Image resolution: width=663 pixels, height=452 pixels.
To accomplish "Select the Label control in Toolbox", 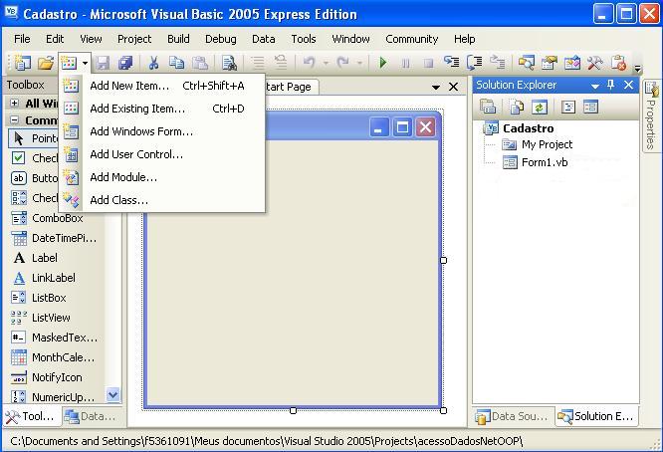I will (x=55, y=258).
